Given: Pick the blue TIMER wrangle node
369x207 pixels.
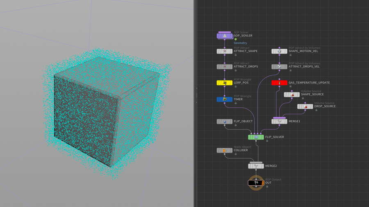Looking at the screenshot, I should [225, 99].
